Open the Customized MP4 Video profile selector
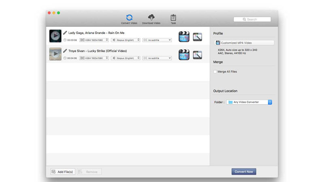The width and height of the screenshot is (324, 182). tap(244, 43)
